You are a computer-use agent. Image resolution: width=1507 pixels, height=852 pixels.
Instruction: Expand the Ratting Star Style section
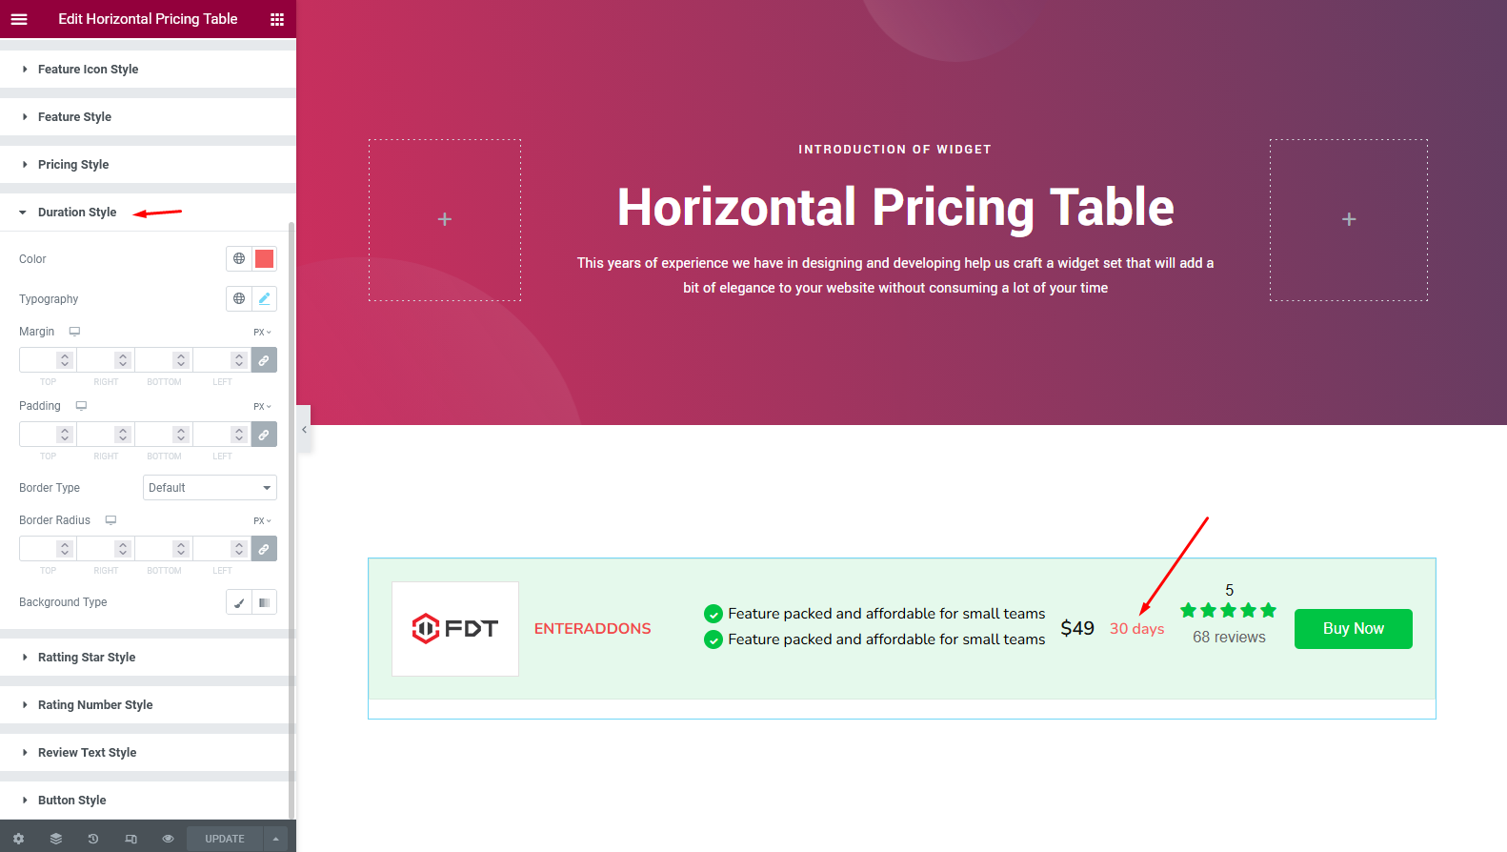tap(86, 657)
